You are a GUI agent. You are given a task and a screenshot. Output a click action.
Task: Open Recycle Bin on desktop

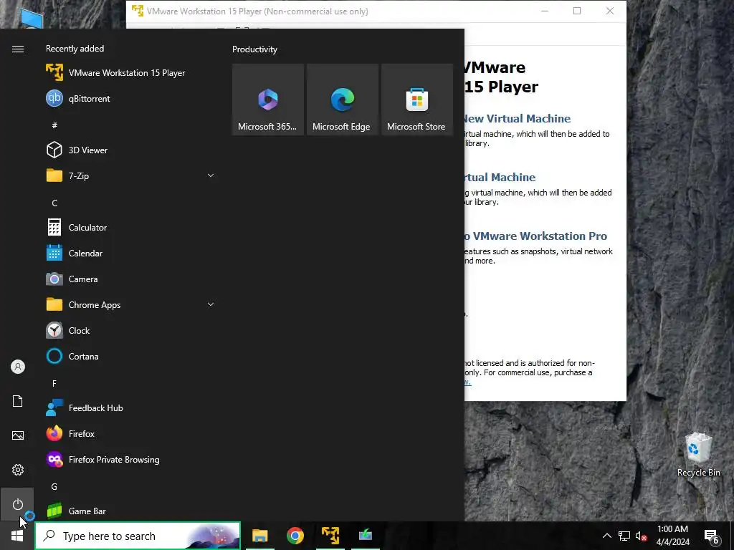click(x=698, y=454)
